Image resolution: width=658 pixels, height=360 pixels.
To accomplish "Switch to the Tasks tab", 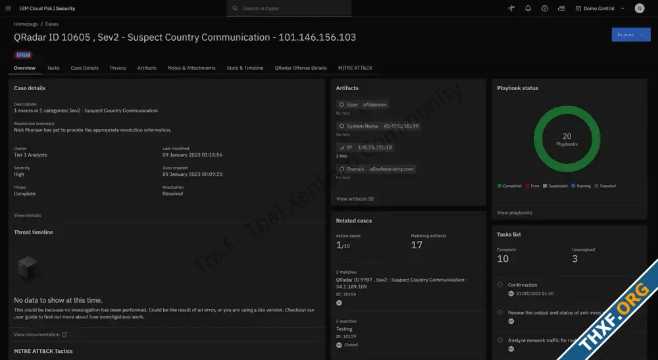I will pos(53,68).
